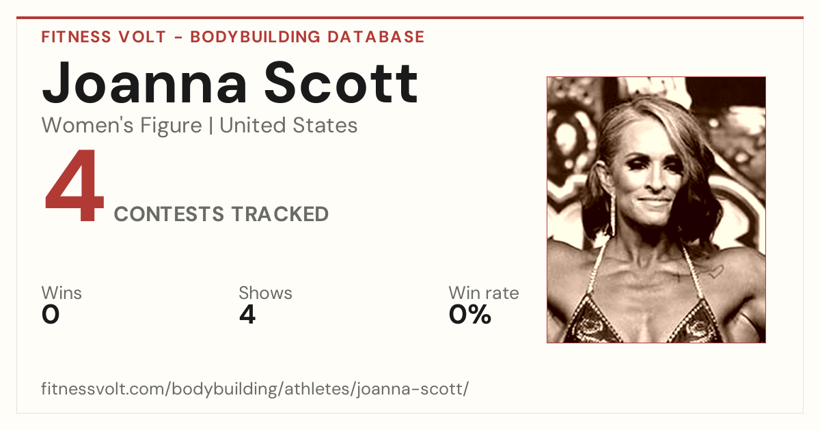The width and height of the screenshot is (820, 430).
Task: Click the wins value 0
Action: [51, 315]
